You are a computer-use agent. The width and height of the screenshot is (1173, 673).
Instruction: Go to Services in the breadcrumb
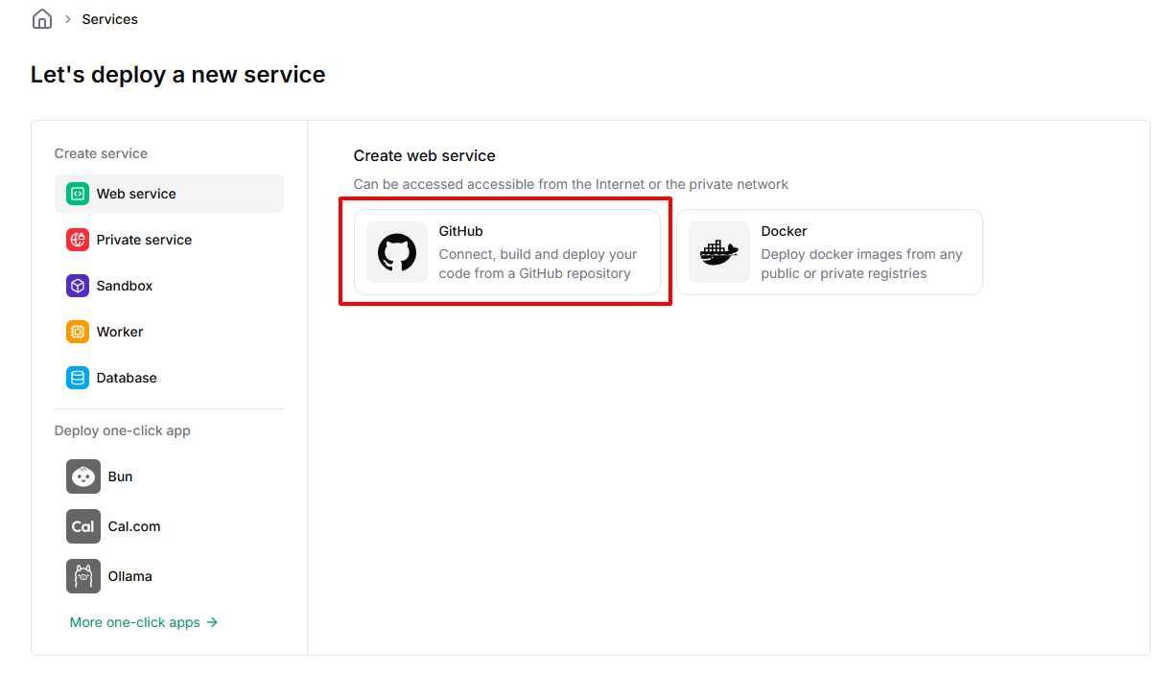coord(110,19)
